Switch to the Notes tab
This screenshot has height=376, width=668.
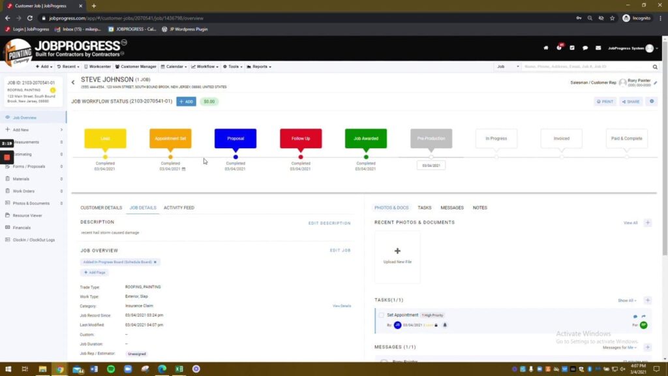click(479, 208)
